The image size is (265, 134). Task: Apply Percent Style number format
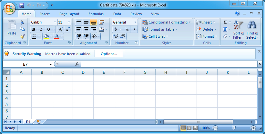coord(127,29)
